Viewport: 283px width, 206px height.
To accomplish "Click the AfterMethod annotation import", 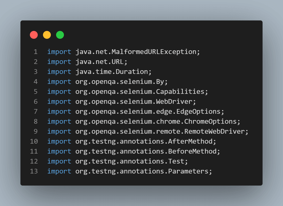I will click(x=190, y=142).
